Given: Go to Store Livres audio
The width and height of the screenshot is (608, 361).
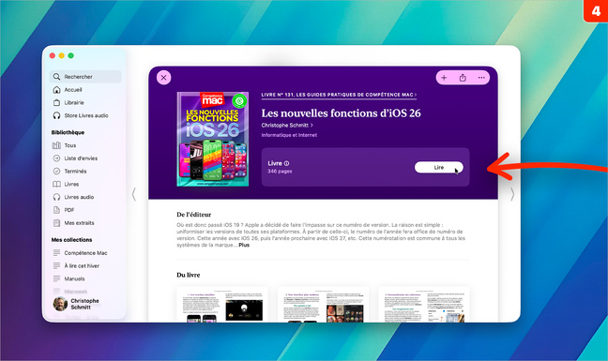Looking at the screenshot, I should pos(85,115).
